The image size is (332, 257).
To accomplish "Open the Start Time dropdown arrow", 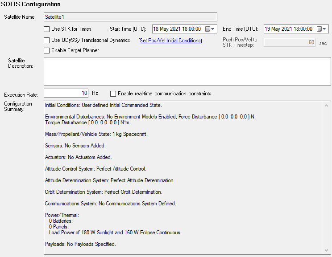I will click(213, 29).
